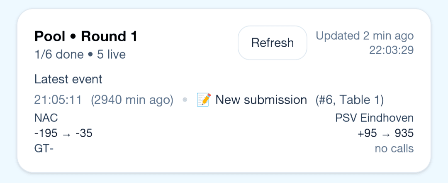Click the 22:03:29 update time
448x183 pixels.
click(x=391, y=50)
